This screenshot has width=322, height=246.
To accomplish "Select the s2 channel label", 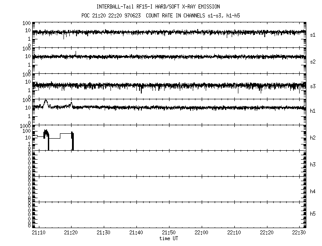I will tap(313, 61).
